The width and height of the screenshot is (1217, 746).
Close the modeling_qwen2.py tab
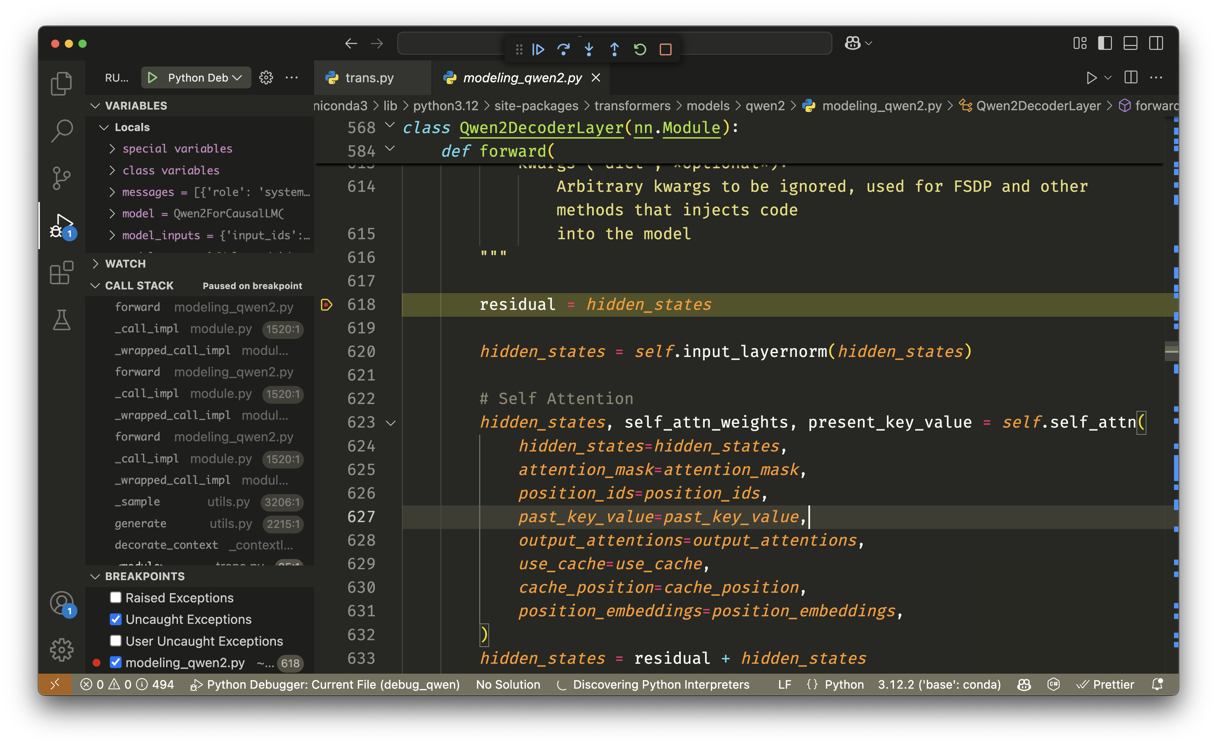[596, 77]
